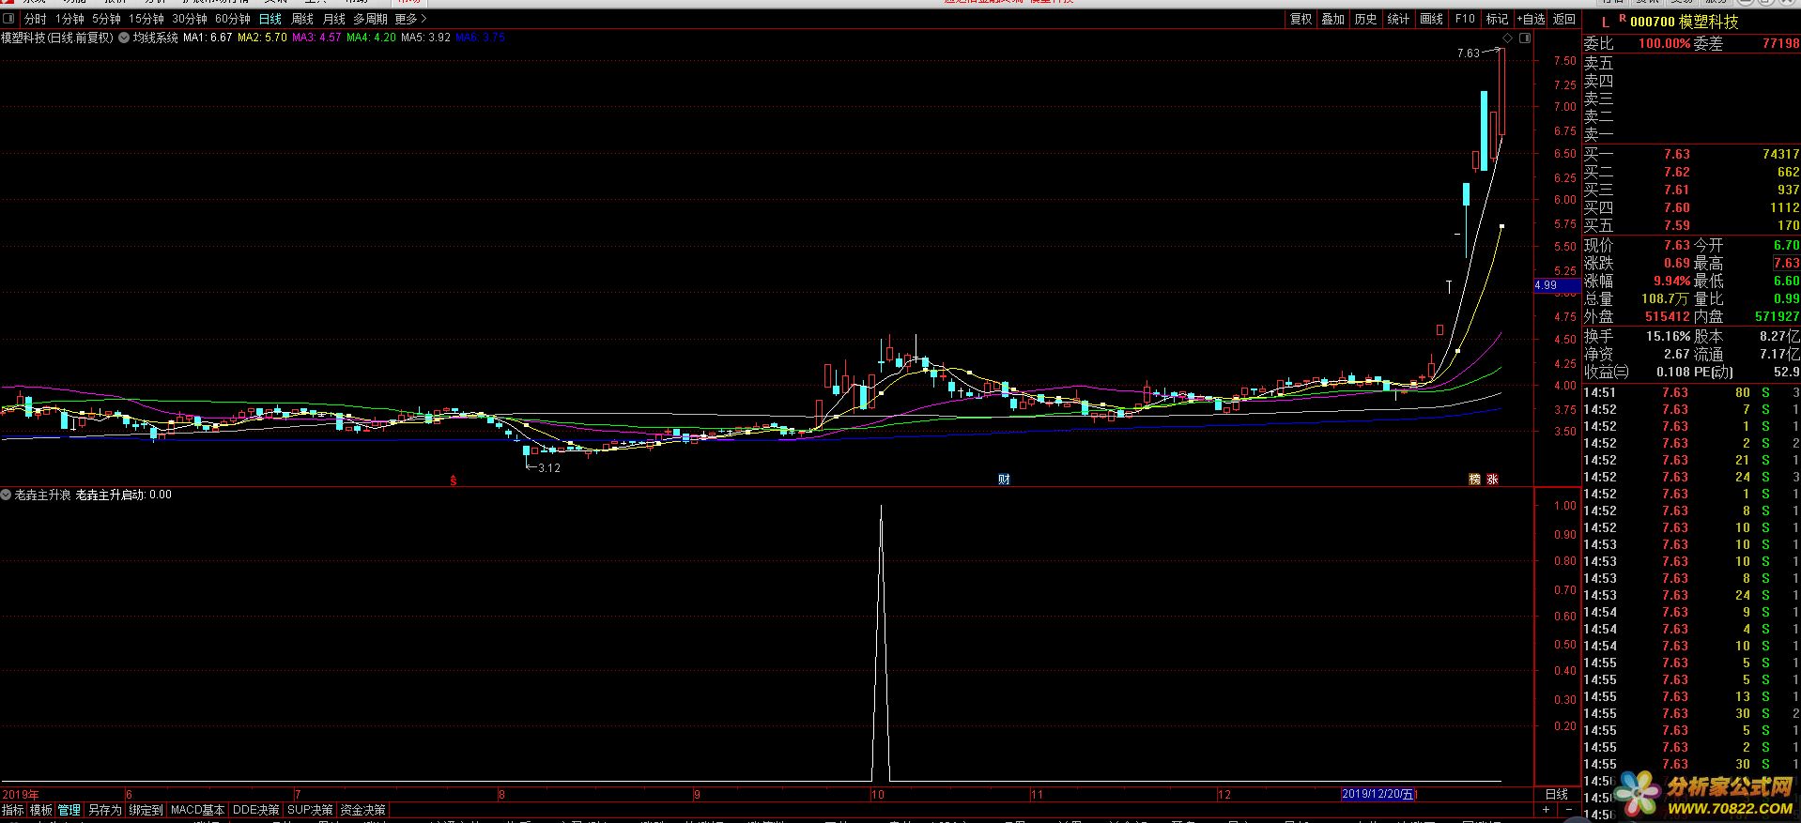Click the 2019/12/20 date marker on timeline
Screen dimensions: 1801x823
(x=1378, y=794)
